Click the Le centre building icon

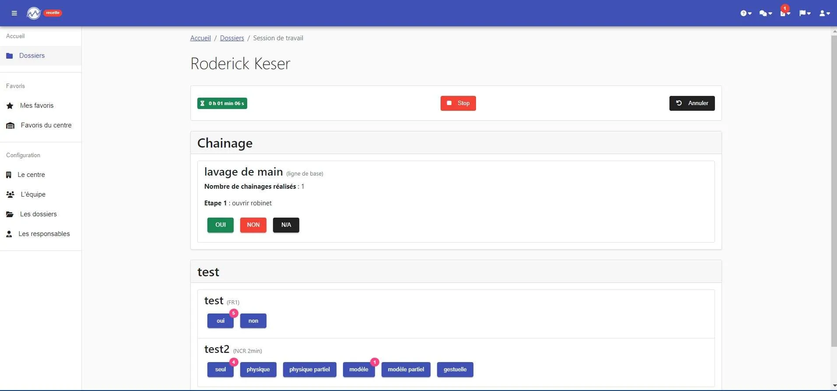coord(9,175)
